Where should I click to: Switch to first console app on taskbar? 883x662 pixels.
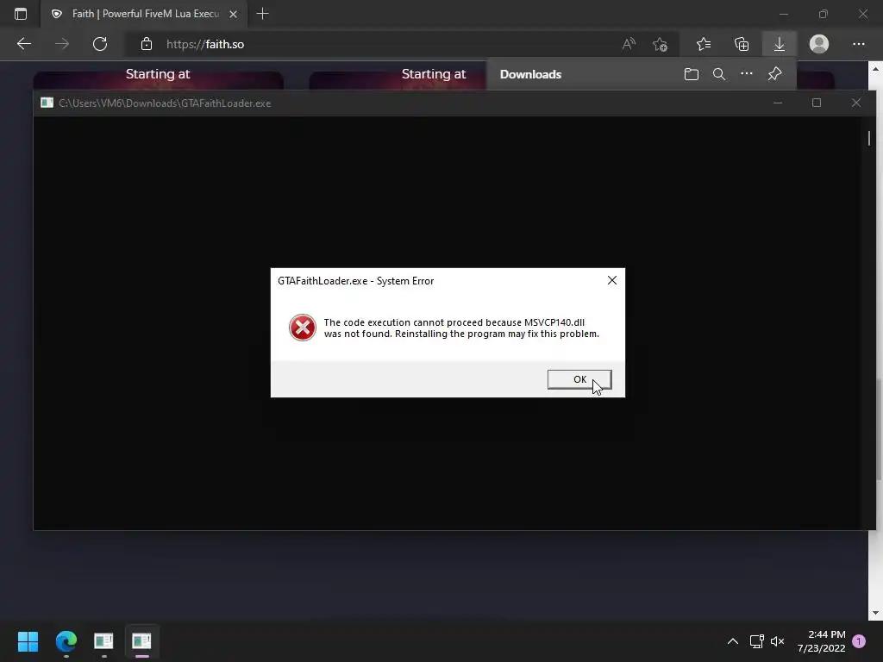103,641
